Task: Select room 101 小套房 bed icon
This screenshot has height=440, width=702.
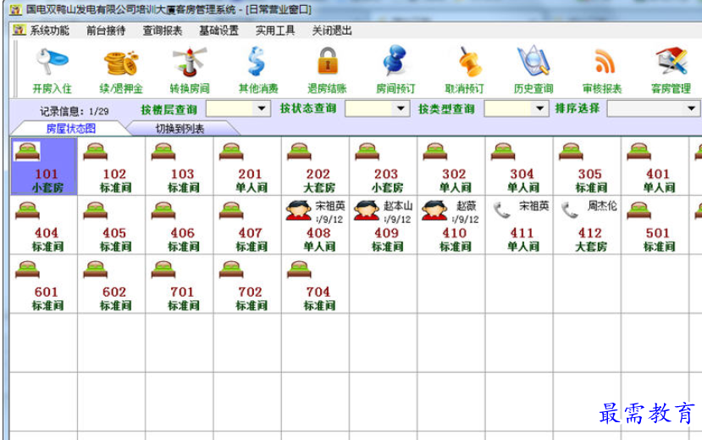Action: [27, 152]
